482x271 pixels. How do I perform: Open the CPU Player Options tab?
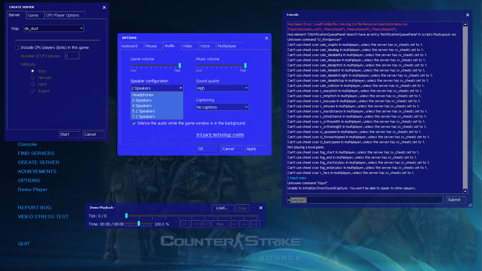(x=65, y=15)
